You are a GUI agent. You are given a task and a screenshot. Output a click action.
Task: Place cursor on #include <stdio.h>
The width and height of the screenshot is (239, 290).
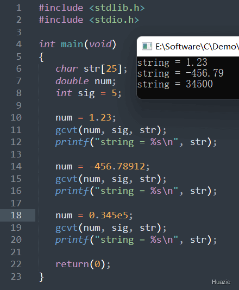[x=89, y=20]
